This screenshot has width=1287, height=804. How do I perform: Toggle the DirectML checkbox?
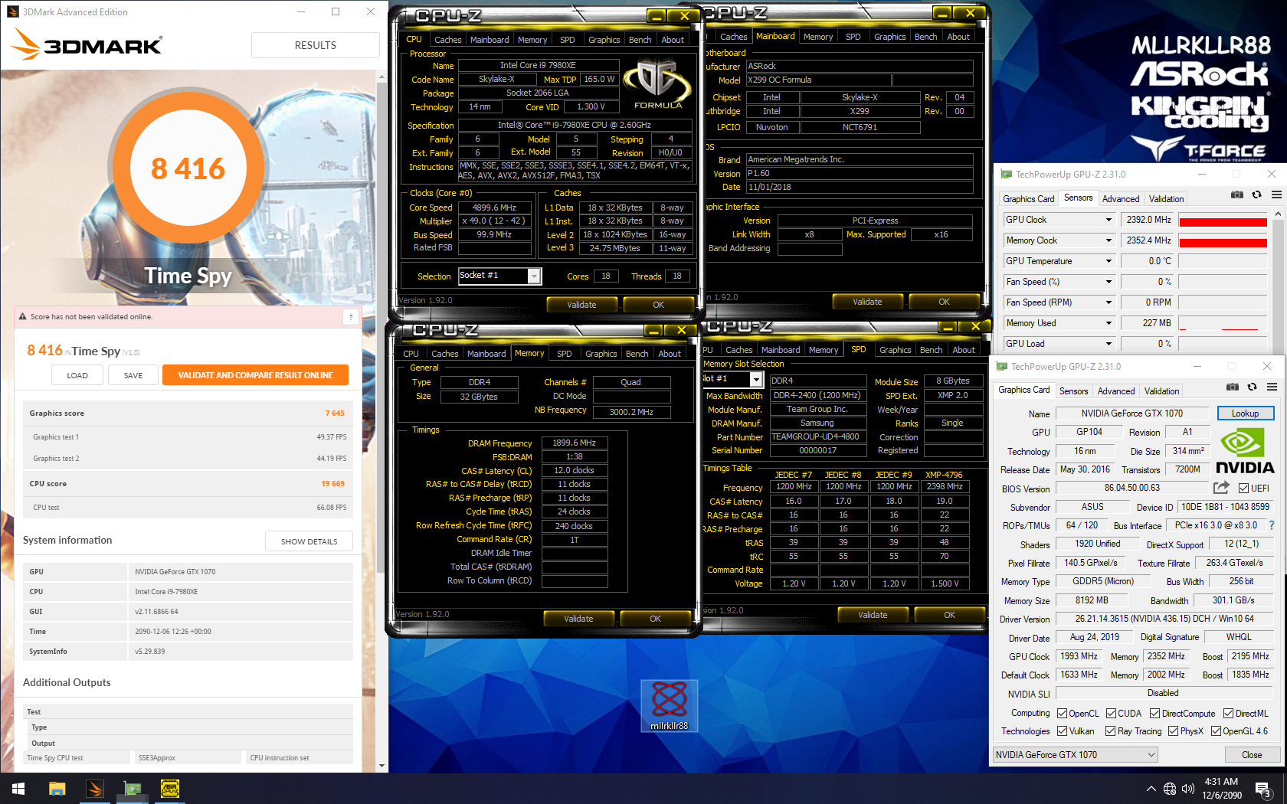[1229, 714]
